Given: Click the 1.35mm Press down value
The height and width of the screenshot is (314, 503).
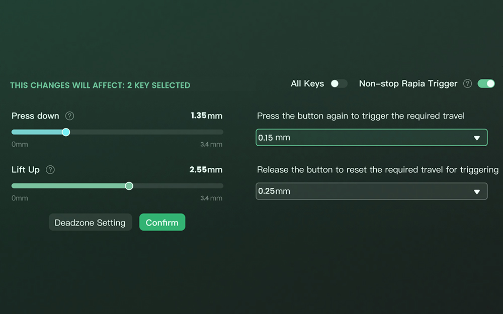Looking at the screenshot, I should (x=206, y=116).
